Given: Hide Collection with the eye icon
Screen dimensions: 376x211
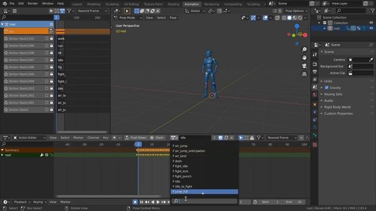Looking at the screenshot, I should click(x=371, y=23).
